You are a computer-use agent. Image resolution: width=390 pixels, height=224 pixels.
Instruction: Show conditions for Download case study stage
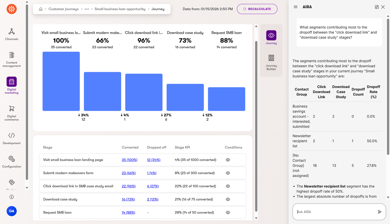pyautogui.click(x=228, y=199)
